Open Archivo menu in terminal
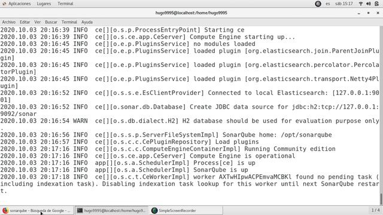Screen dimensions: 383x215 coord(9,22)
